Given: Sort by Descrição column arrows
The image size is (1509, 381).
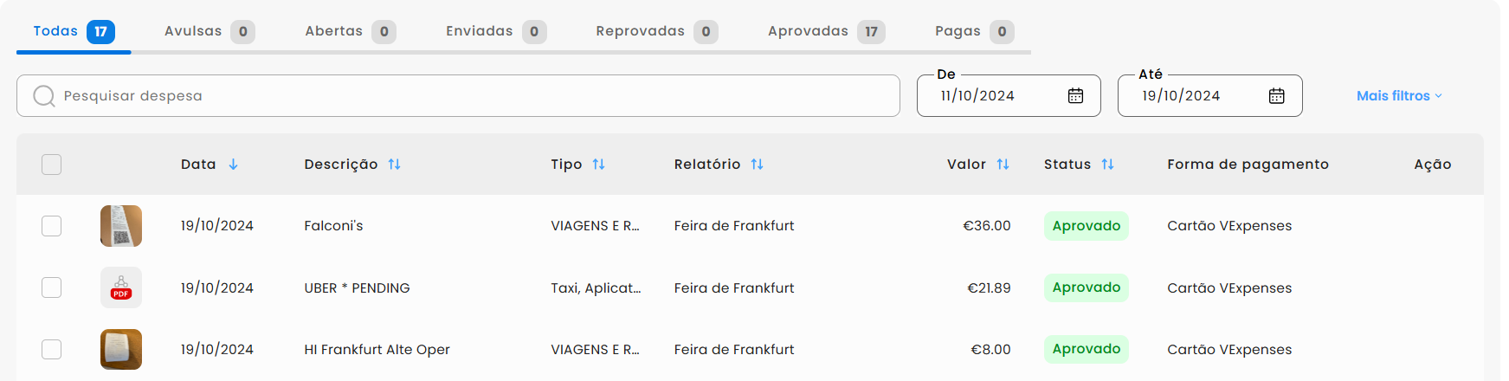Looking at the screenshot, I should click(x=394, y=165).
